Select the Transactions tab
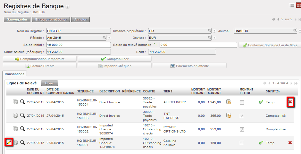This screenshot has height=154, width=301. (14, 74)
